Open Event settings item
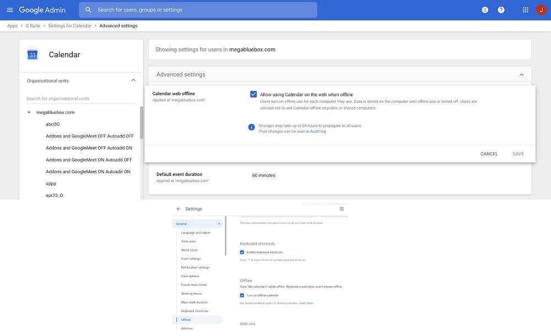The height and width of the screenshot is (336, 551). (191, 259)
